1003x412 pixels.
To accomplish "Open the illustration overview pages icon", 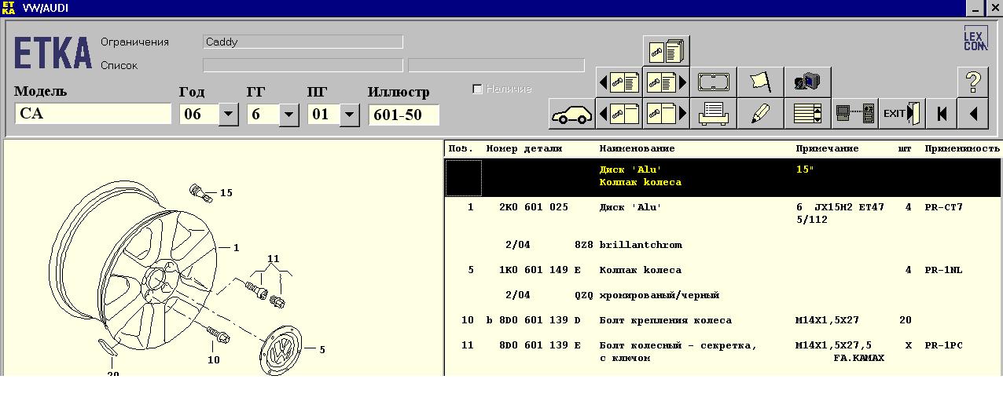I will coord(666,51).
